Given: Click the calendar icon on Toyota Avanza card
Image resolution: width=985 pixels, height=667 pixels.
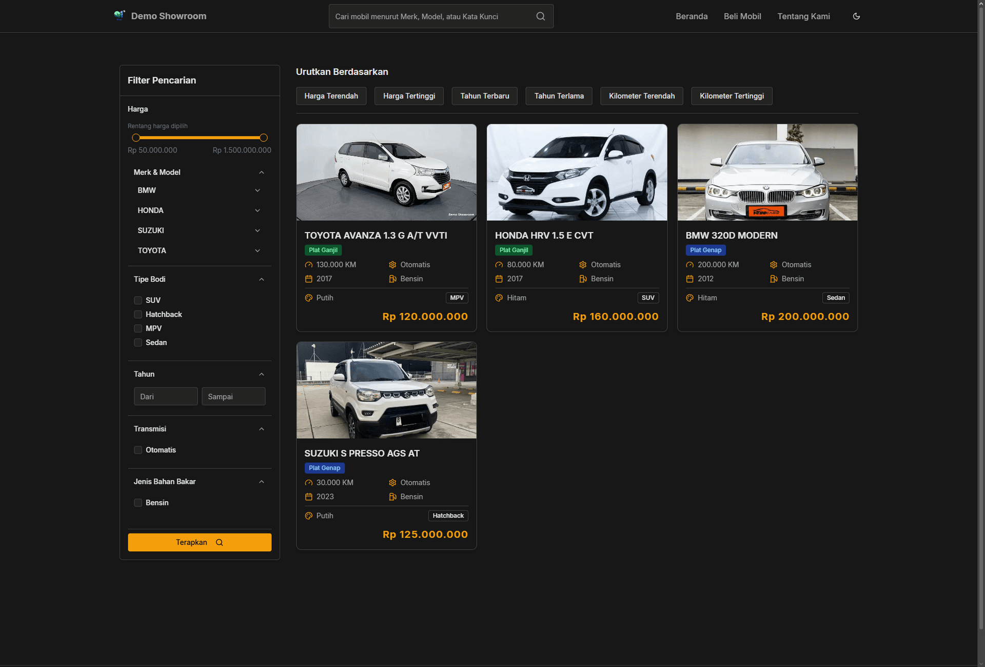Looking at the screenshot, I should coord(308,279).
